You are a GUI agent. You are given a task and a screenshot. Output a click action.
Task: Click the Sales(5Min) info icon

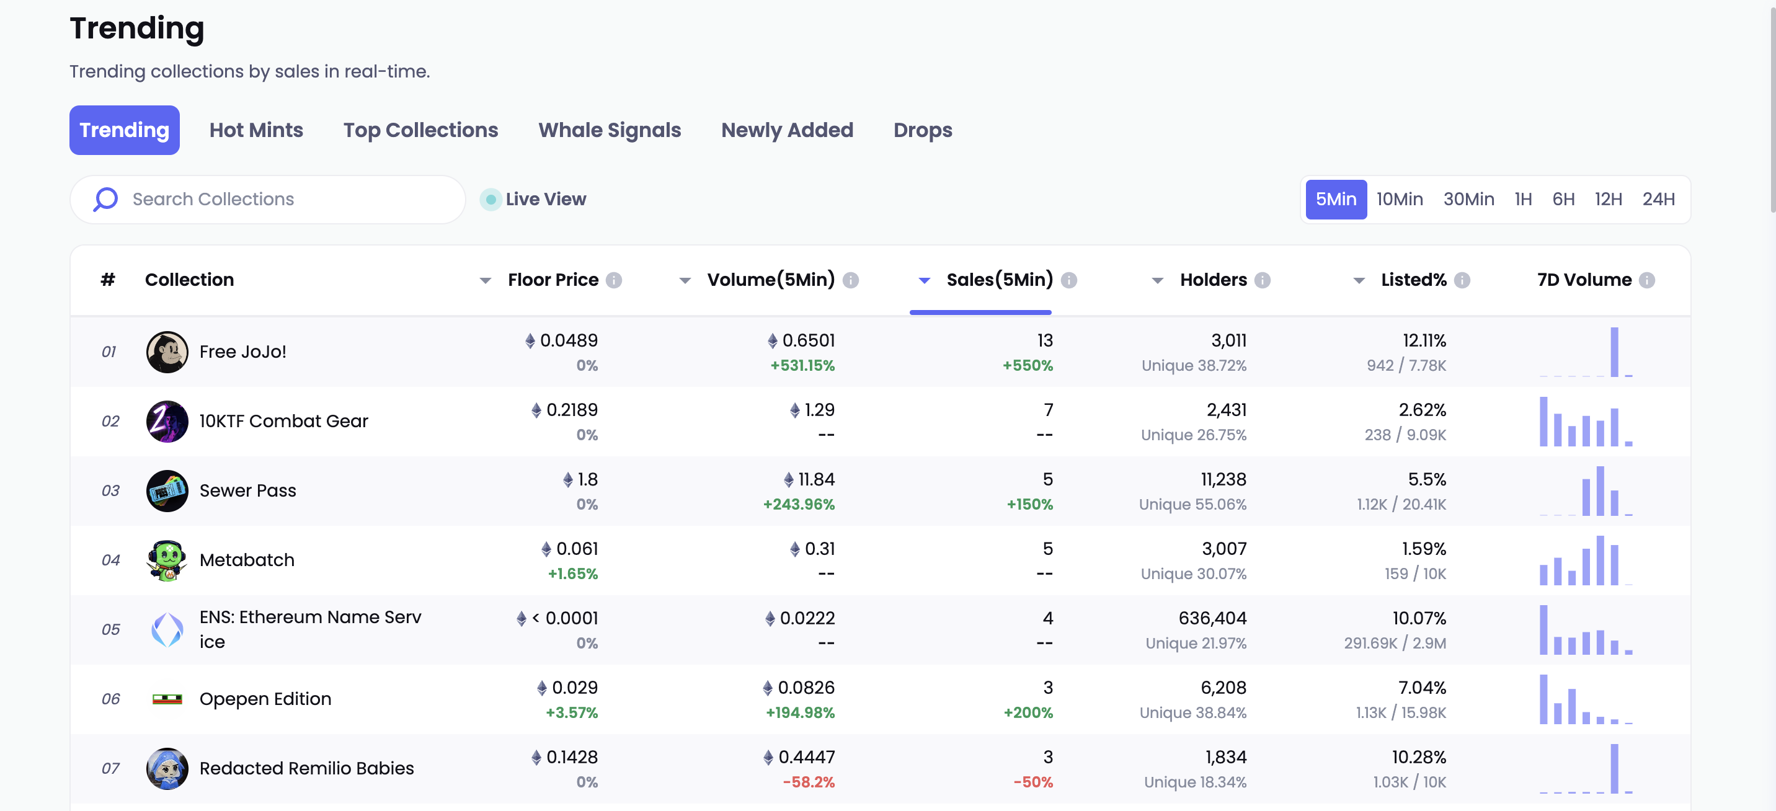click(x=1068, y=280)
